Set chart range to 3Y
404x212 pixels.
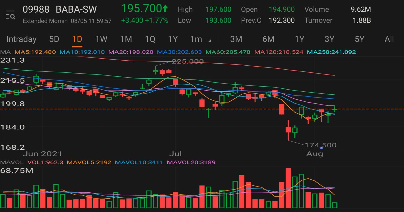[330, 39]
